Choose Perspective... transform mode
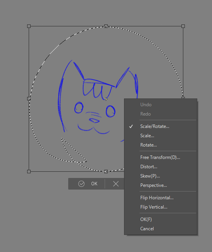This screenshot has height=252, width=212. [160, 185]
